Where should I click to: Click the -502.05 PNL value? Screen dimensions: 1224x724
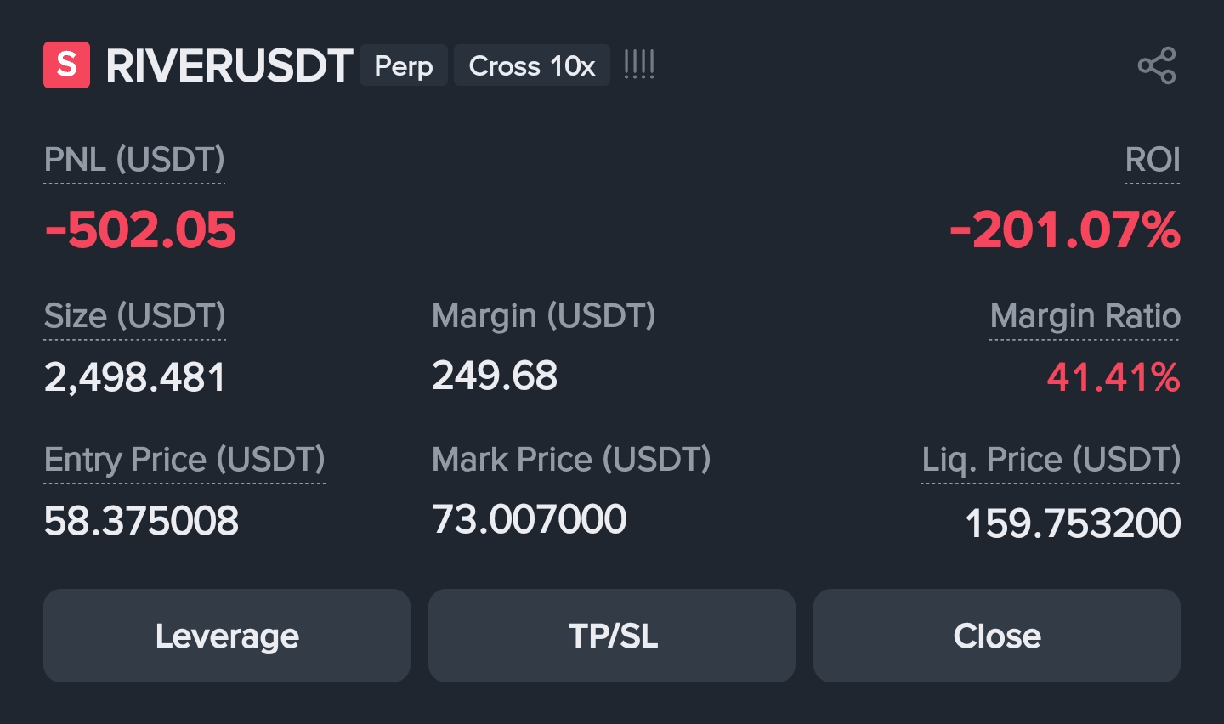[x=140, y=230]
